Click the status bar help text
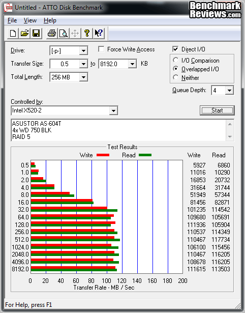Screen dimensions: 245x313 (x=28, y=305)
